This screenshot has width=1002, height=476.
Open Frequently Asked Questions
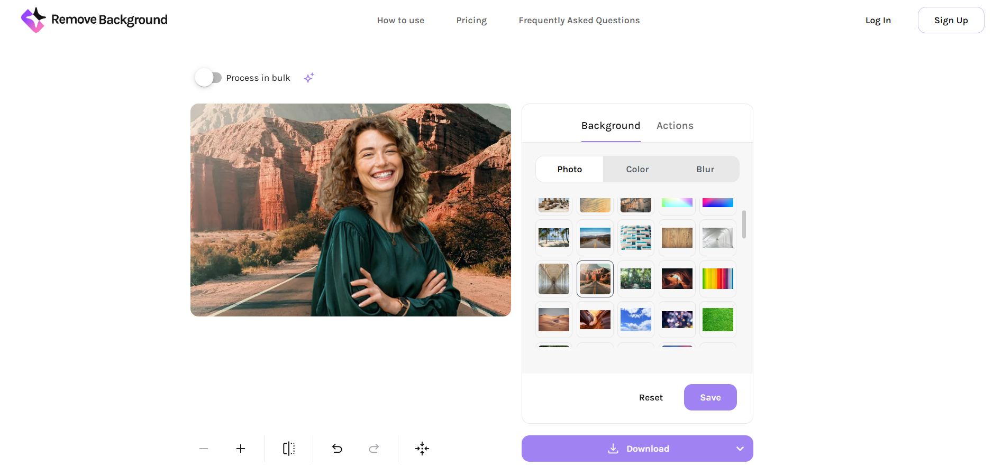[579, 20]
